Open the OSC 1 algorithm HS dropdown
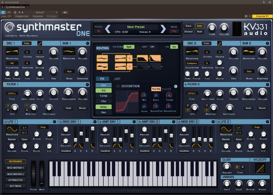 [12, 63]
